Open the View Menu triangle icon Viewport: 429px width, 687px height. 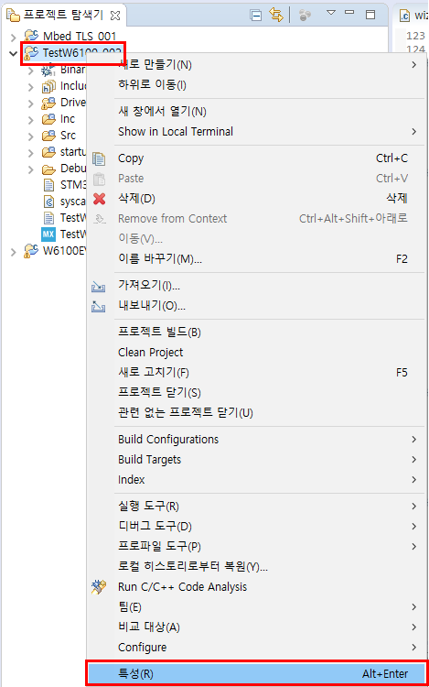tap(331, 13)
